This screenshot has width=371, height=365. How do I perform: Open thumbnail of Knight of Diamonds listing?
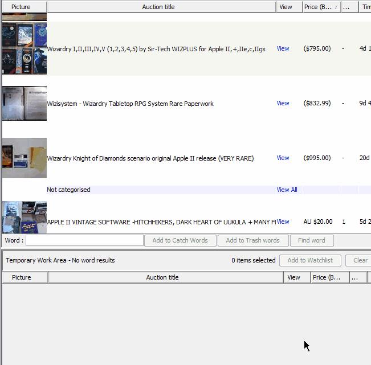(x=25, y=158)
